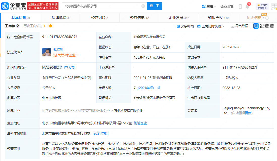Click the 核准日期 value 2022-12-28
Screen dimensions: 277x161
click(x=231, y=88)
